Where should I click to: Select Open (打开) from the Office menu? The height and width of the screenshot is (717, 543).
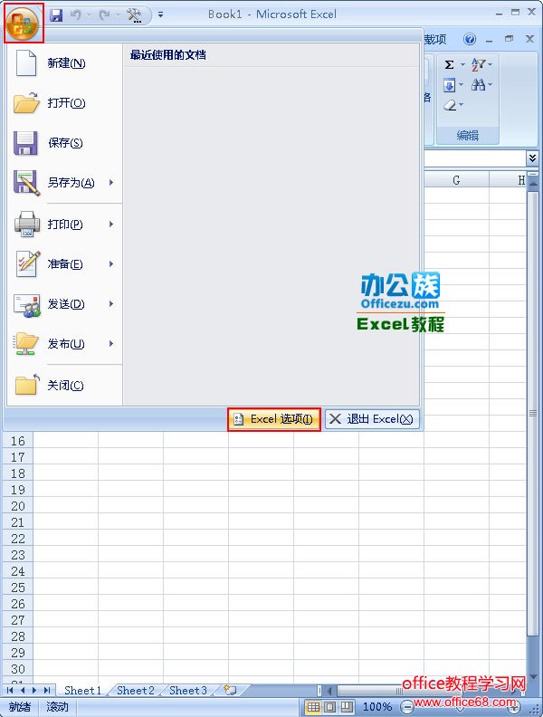click(64, 103)
